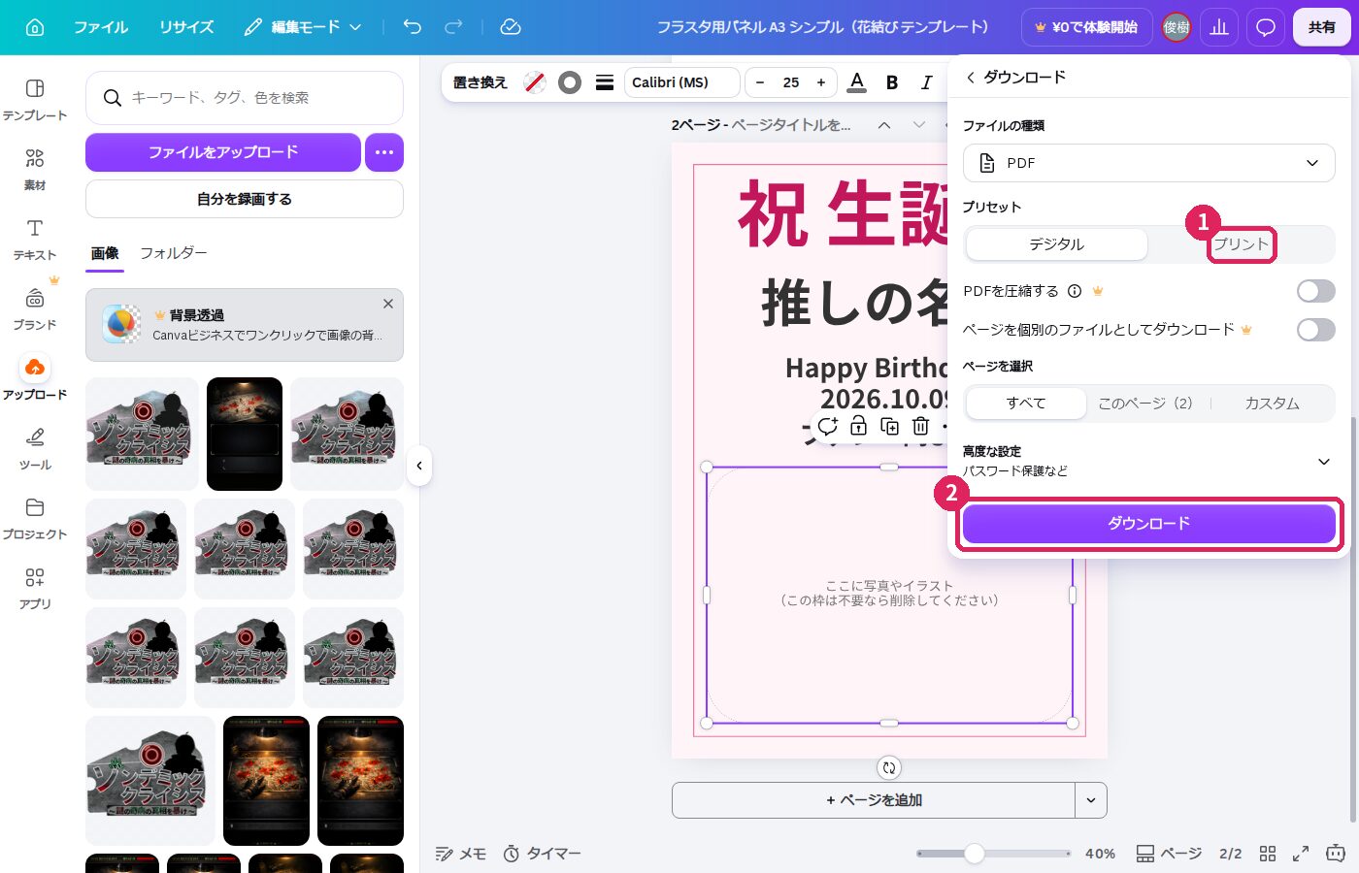Toggle italic text formatting
1359x873 pixels.
tap(926, 82)
